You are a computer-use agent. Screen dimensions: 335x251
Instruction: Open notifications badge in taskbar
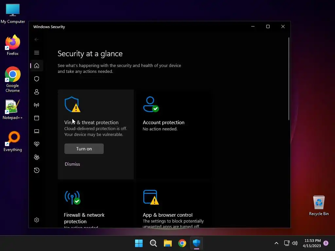coord(326,243)
